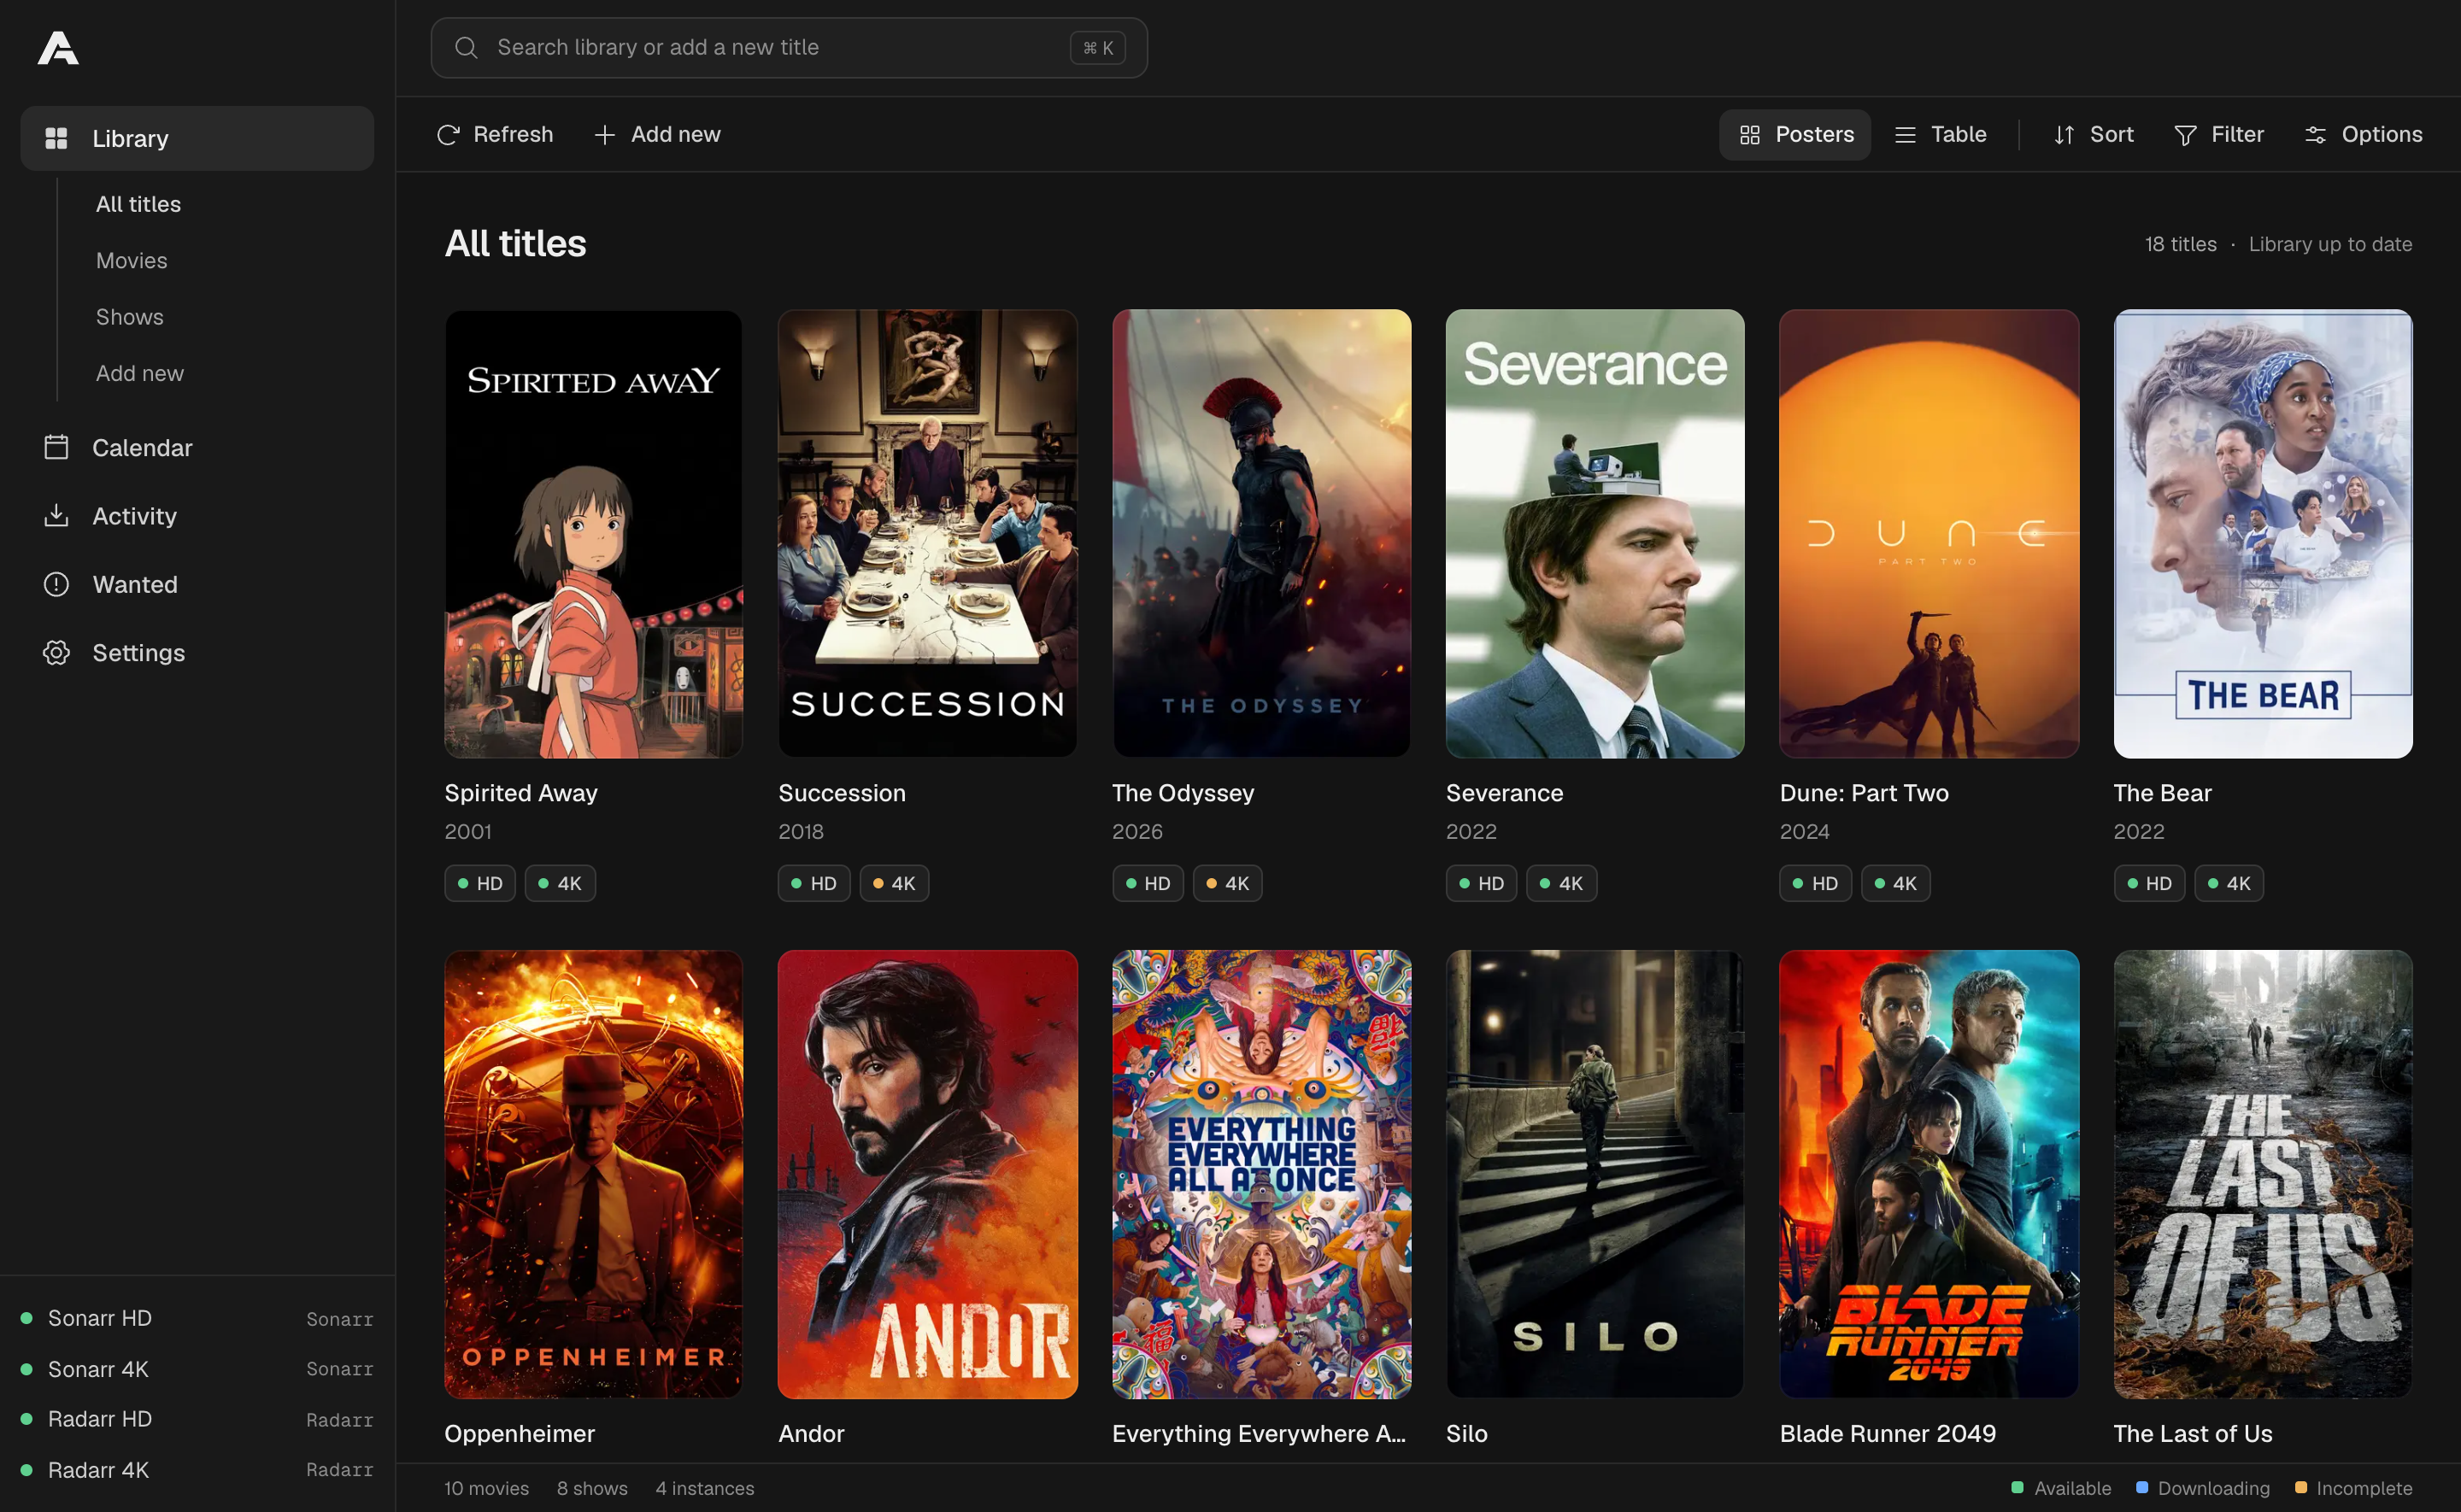
Task: Click the "8 shows" status text
Action: tap(592, 1488)
